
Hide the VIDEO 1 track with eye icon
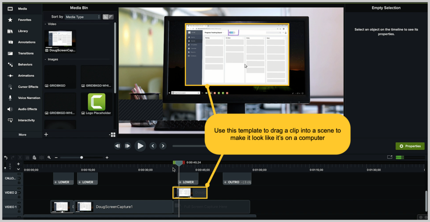pyautogui.click(x=19, y=203)
